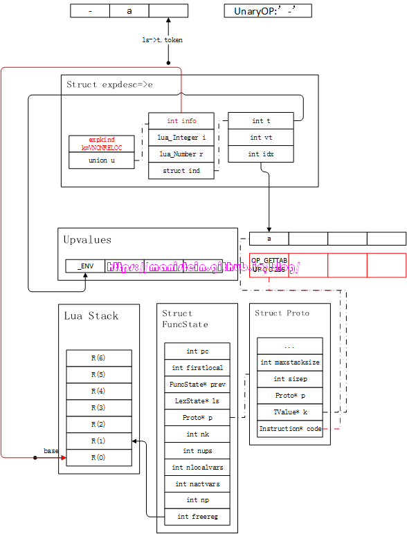407x534 pixels.
Task: Select the R(3) stack slot
Action: 99,407
